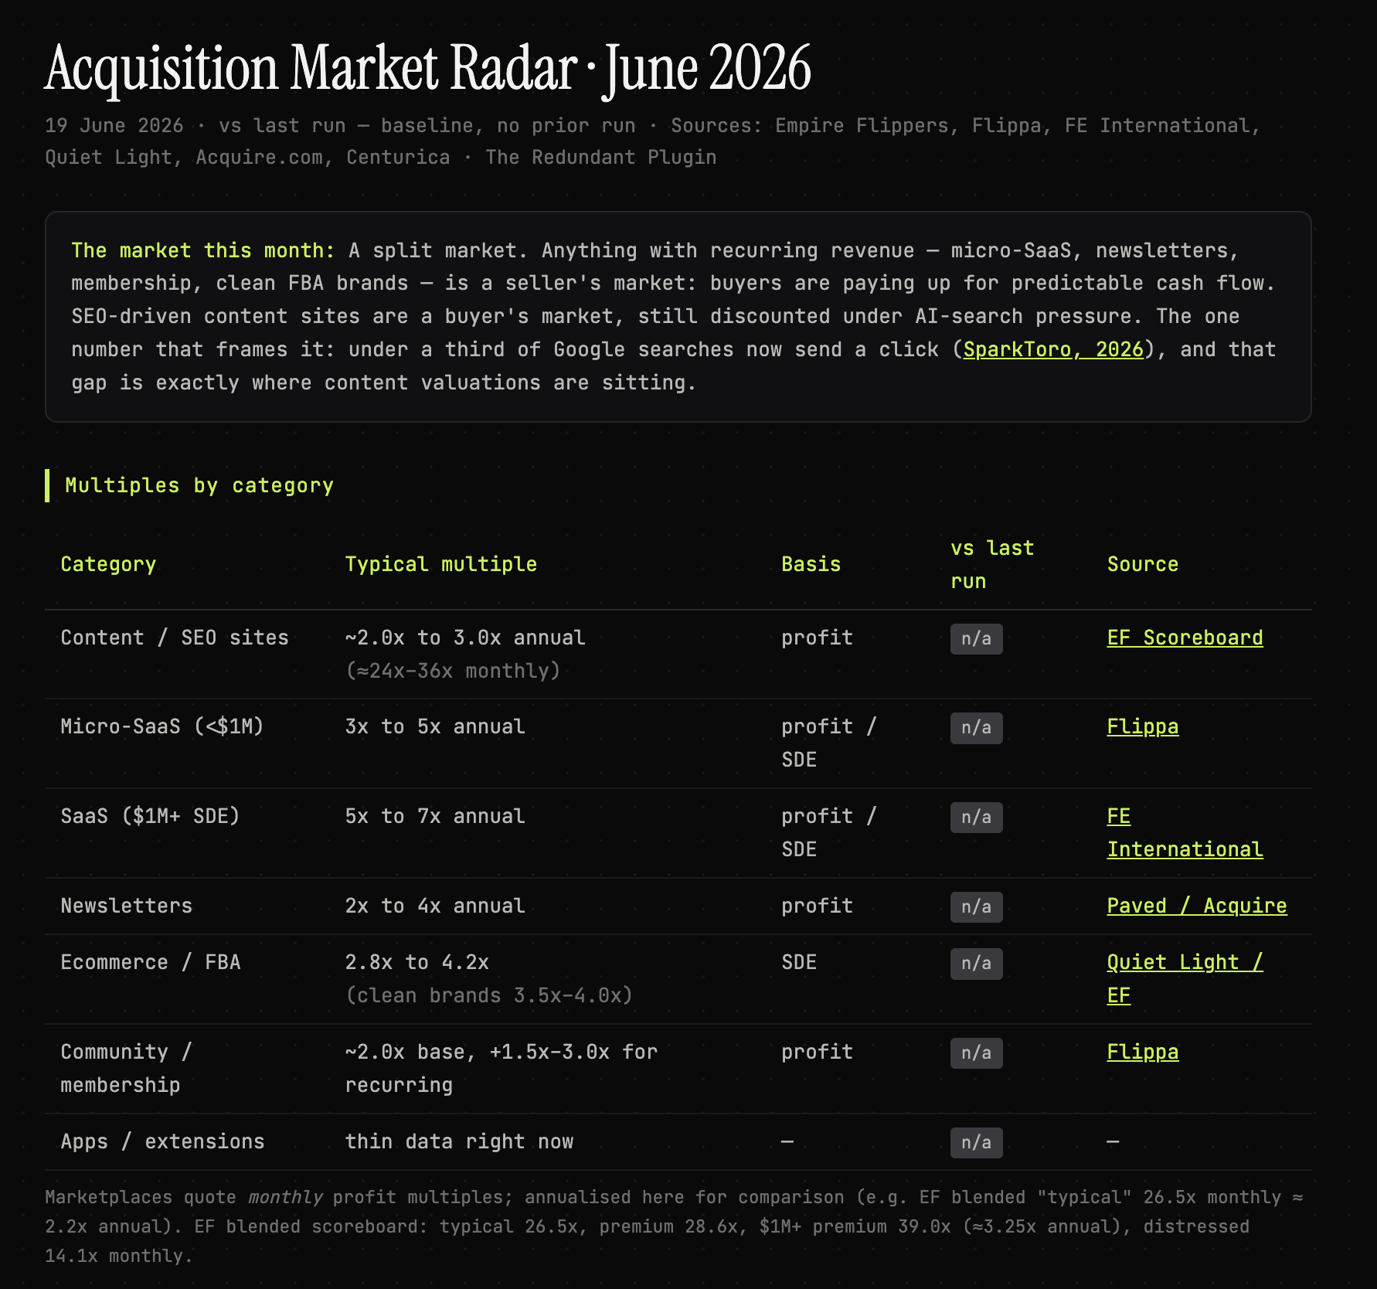Open the FE International source link
This screenshot has height=1289, width=1377.
click(x=1185, y=833)
